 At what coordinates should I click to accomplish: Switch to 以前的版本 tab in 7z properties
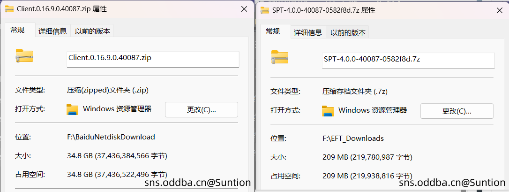pyautogui.click(x=348, y=33)
